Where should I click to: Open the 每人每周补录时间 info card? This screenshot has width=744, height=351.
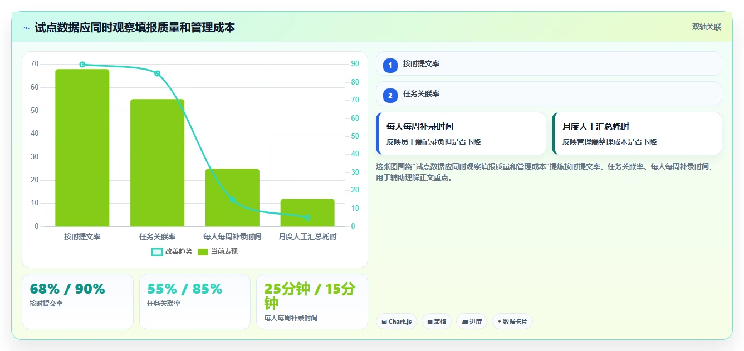[461, 134]
